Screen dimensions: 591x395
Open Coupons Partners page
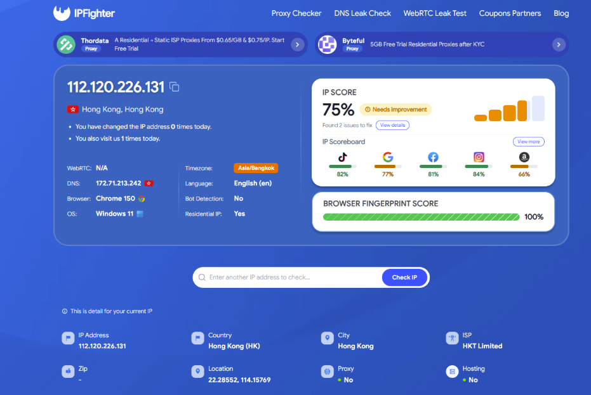click(x=510, y=13)
